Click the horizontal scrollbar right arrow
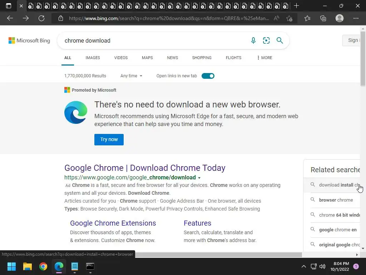366x275 pixels. (x=357, y=255)
